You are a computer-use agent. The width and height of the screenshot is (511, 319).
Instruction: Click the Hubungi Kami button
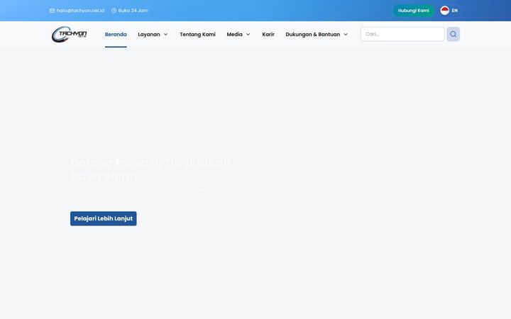pyautogui.click(x=413, y=11)
